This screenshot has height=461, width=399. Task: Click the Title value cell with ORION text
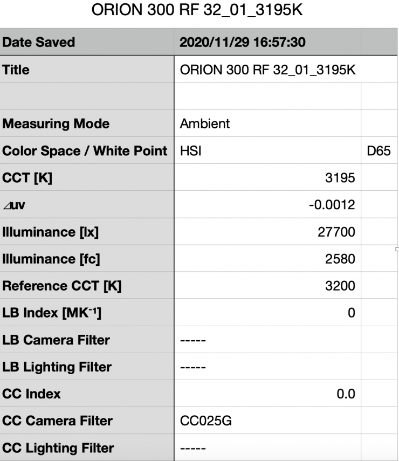pyautogui.click(x=267, y=70)
